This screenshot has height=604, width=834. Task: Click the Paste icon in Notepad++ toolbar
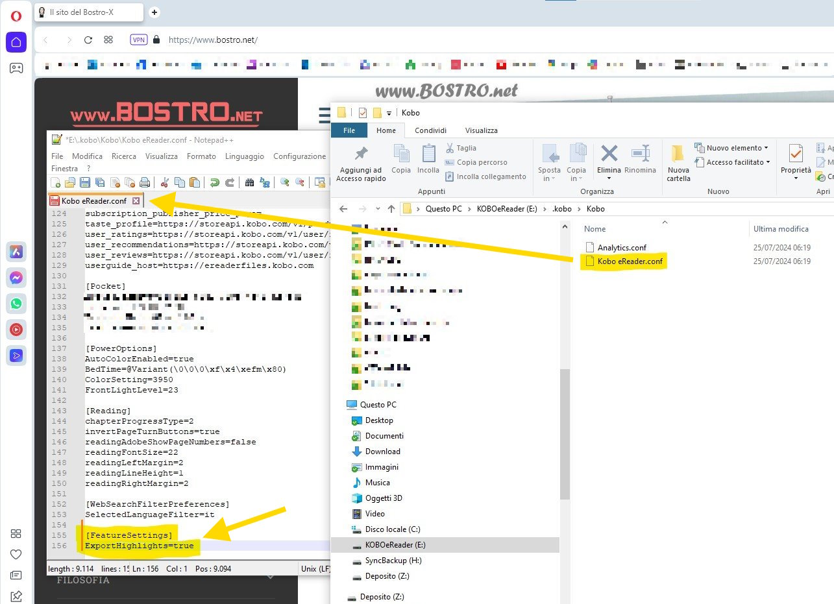(x=195, y=182)
